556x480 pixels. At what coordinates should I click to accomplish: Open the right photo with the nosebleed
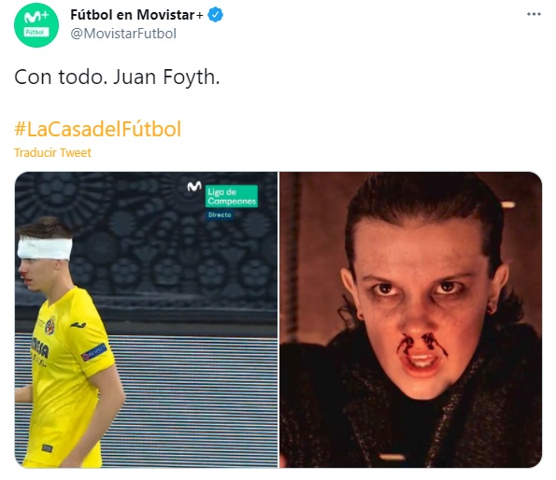click(x=410, y=320)
